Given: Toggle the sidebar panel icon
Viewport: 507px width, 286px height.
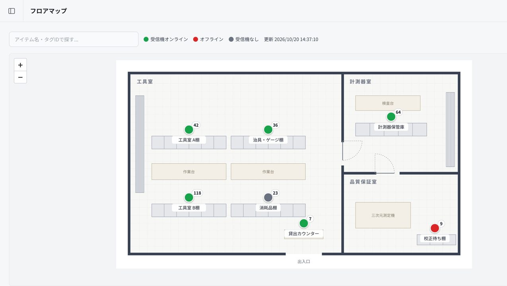Looking at the screenshot, I should tap(12, 11).
